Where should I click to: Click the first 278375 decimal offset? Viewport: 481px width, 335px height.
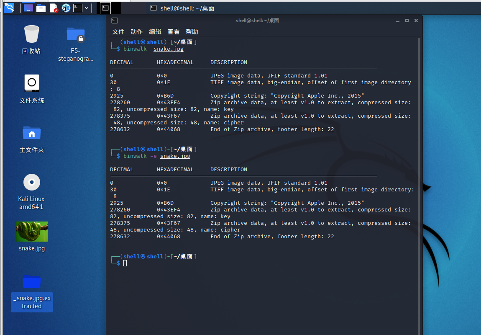[x=120, y=116]
